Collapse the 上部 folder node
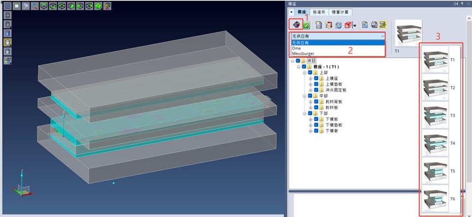This screenshot has width=472, height=217. click(304, 73)
